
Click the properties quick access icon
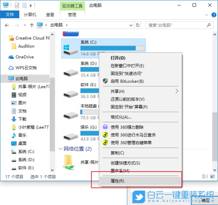click(x=17, y=5)
